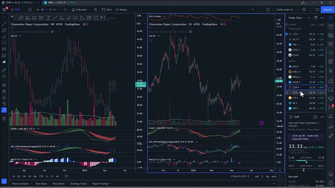Select the trend line drawing tool

coord(4,24)
